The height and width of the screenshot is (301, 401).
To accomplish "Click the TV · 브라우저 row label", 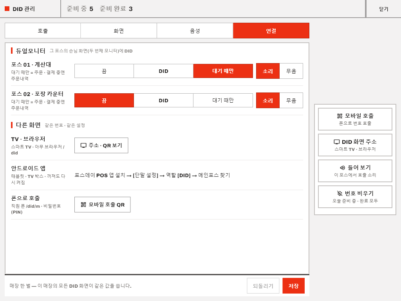I will [28, 139].
